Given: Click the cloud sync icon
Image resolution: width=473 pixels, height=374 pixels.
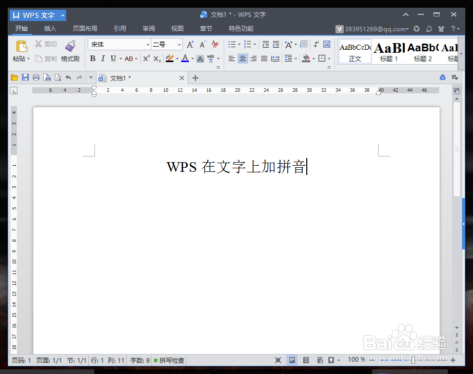Looking at the screenshot, I should [x=443, y=77].
